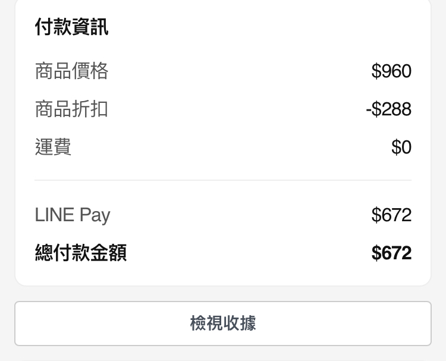This screenshot has width=446, height=361.
Task: Click the 資訊 characters in the heading
Action: pos(90,27)
